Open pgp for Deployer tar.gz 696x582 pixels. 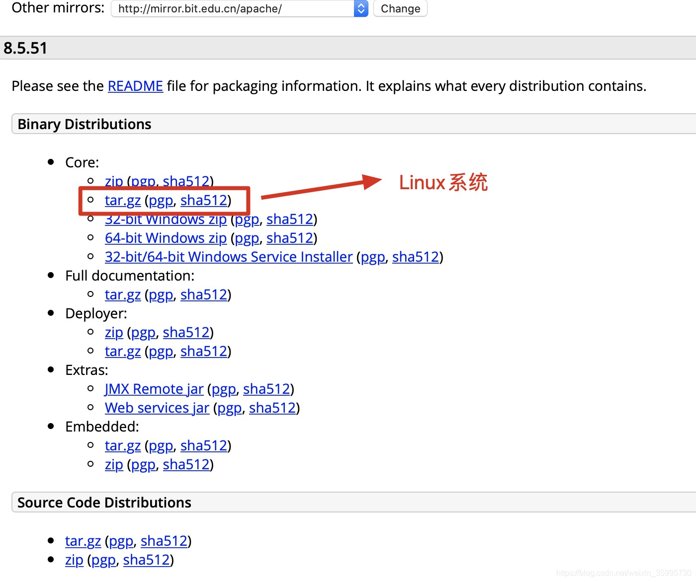click(161, 352)
